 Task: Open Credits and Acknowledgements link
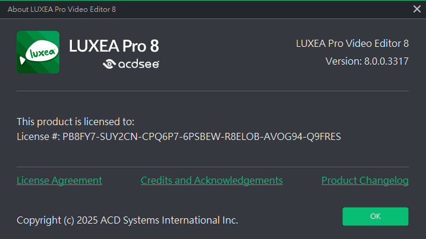pyautogui.click(x=212, y=180)
